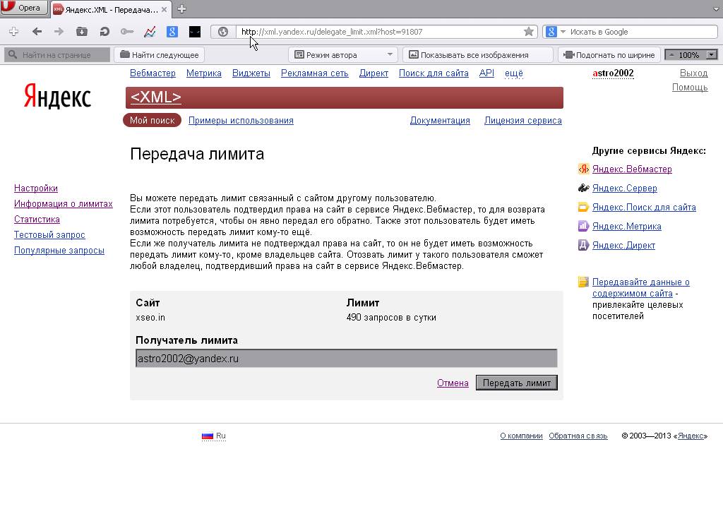The width and height of the screenshot is (723, 509).
Task: Open the 'Яндекс.Сервер' sidebar link
Action: pos(625,188)
